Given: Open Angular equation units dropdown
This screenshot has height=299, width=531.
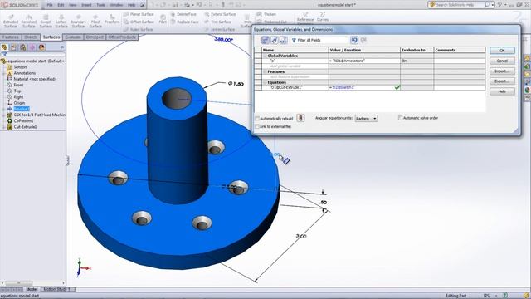Looking at the screenshot, I should click(366, 118).
